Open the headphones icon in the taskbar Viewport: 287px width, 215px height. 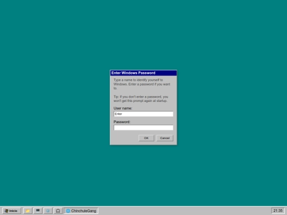[x=58, y=211]
